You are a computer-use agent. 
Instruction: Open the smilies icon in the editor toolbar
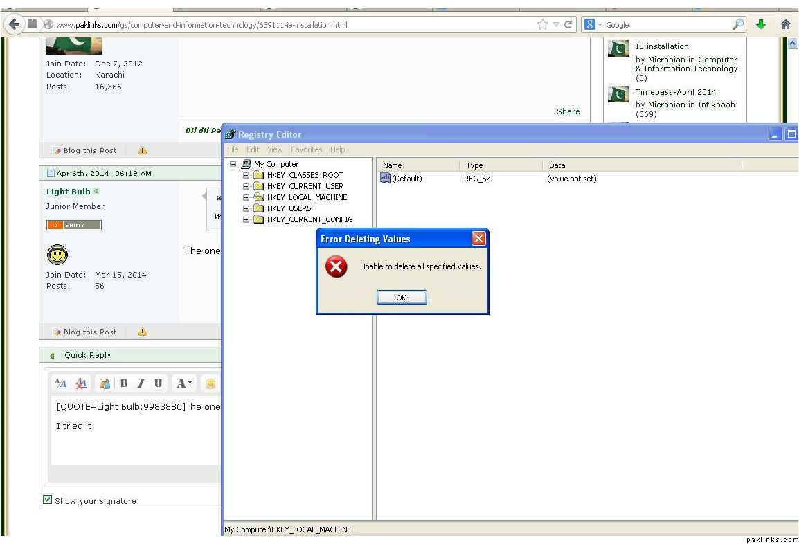tap(210, 383)
